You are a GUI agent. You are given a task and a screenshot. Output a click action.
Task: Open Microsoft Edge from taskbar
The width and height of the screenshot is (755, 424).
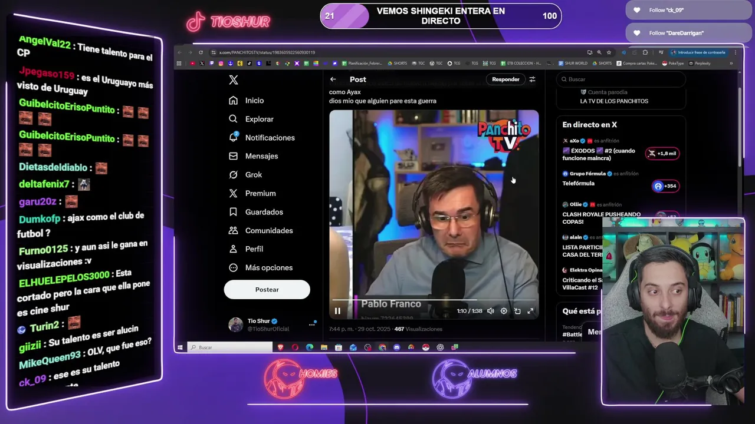coord(310,347)
